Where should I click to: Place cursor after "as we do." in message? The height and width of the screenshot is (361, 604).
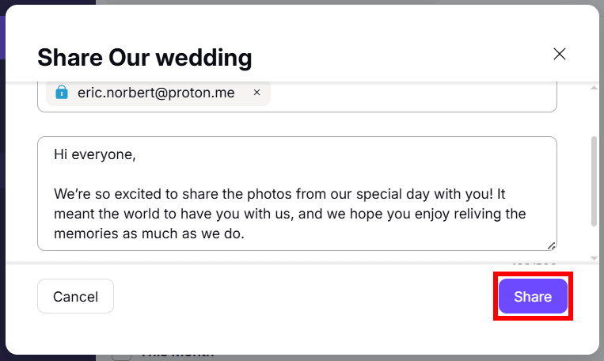pyautogui.click(x=245, y=234)
